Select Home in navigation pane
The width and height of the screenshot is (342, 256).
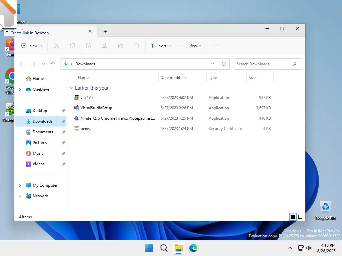(x=40, y=79)
